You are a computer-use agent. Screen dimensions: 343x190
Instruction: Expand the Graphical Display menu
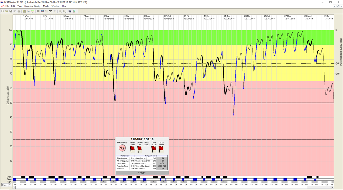coord(32,6)
